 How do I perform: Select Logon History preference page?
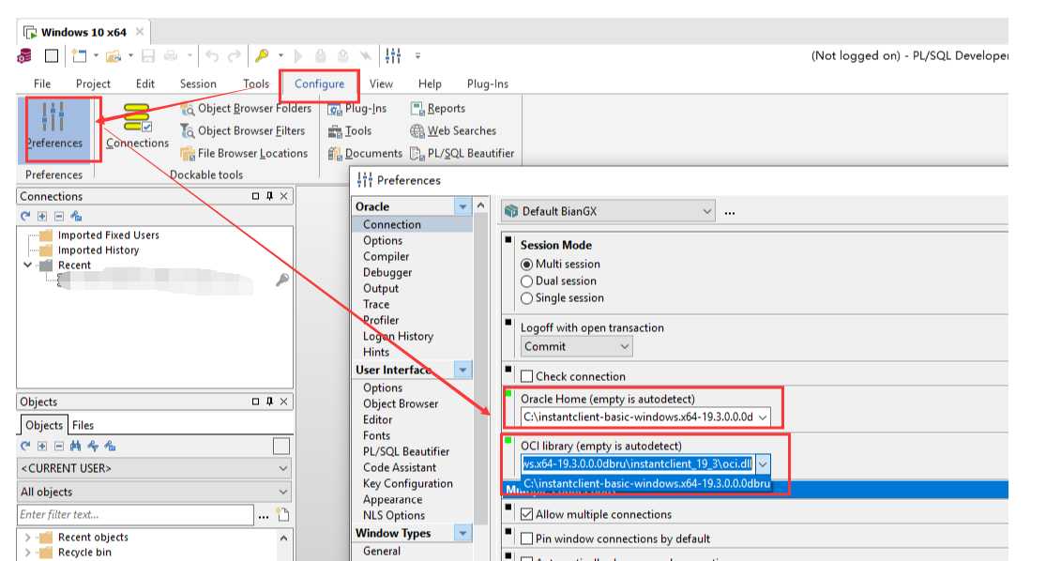[x=398, y=337]
